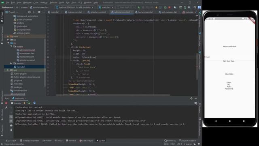
Task: Toggle the Favorites side tab
Action: [x=2, y=131]
